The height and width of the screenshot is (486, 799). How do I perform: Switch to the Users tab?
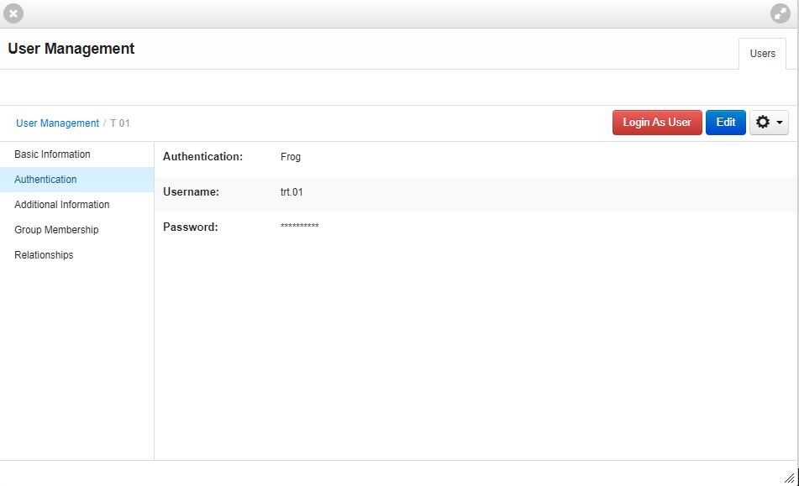click(x=762, y=54)
